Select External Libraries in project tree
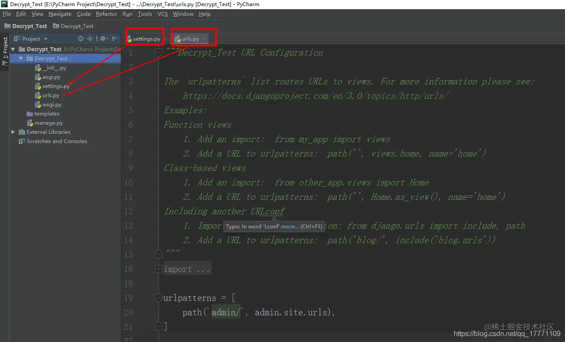This screenshot has height=342, width=565. click(49, 132)
